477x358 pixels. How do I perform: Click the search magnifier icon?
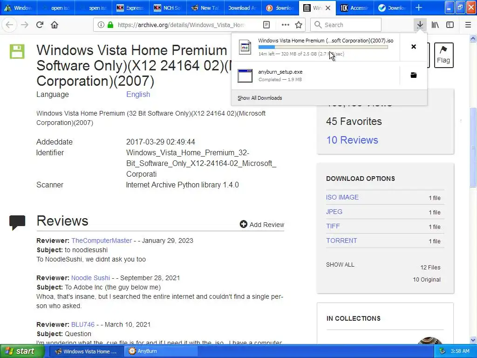(318, 25)
